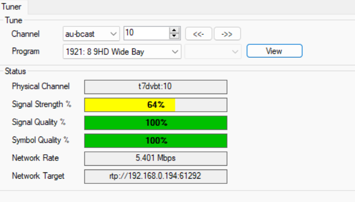Decrease channel number with down spinner arrow
Viewport: 355px width, 202px height.
(x=174, y=37)
